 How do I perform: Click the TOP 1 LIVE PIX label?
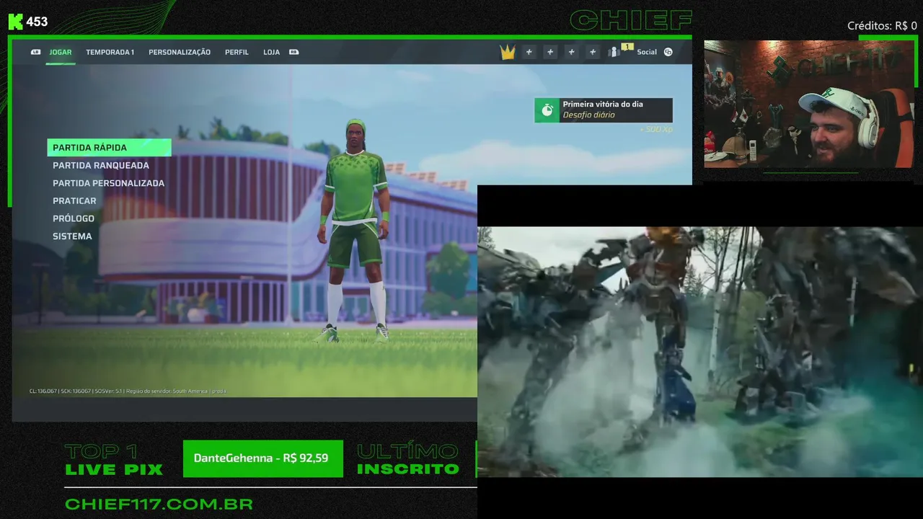(x=114, y=460)
